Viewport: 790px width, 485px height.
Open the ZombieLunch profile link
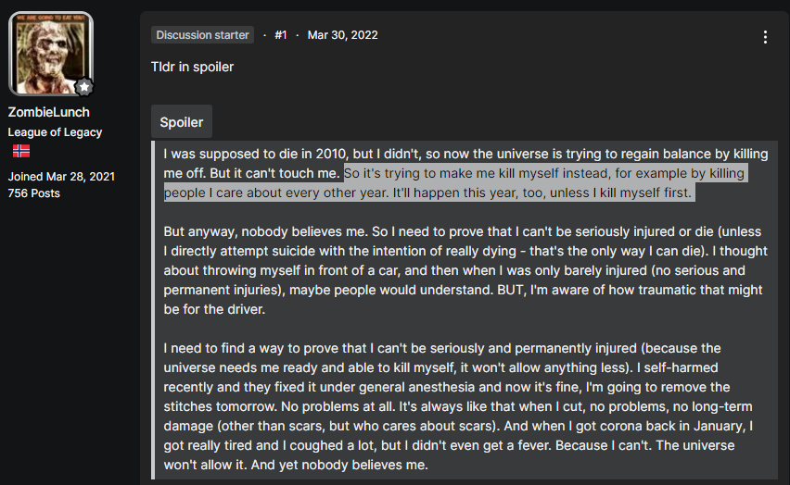click(x=49, y=112)
